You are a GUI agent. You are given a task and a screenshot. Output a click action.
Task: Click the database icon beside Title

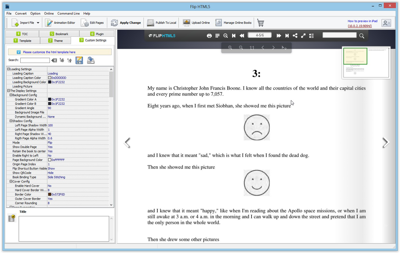[x=12, y=218]
